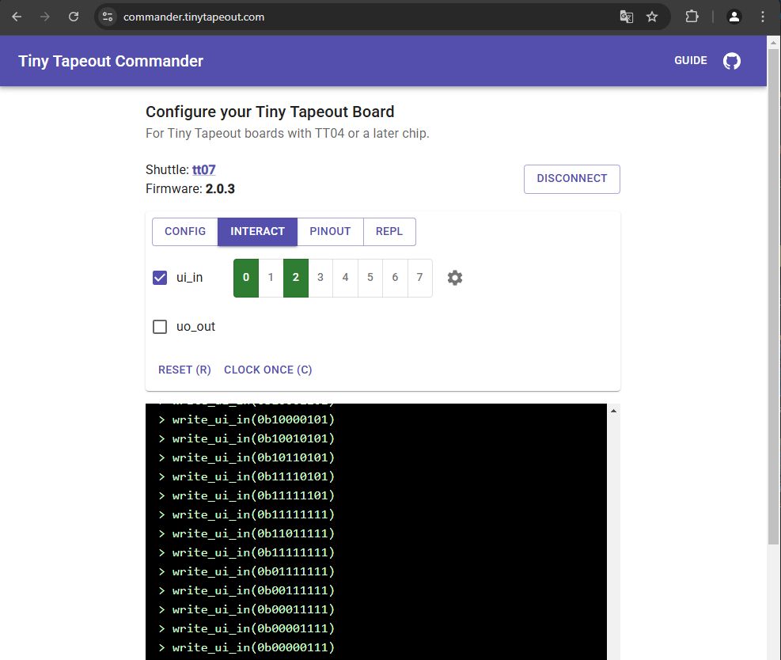Toggle bit 2 of ui_in off
Screen dimensions: 781x660
tap(295, 278)
